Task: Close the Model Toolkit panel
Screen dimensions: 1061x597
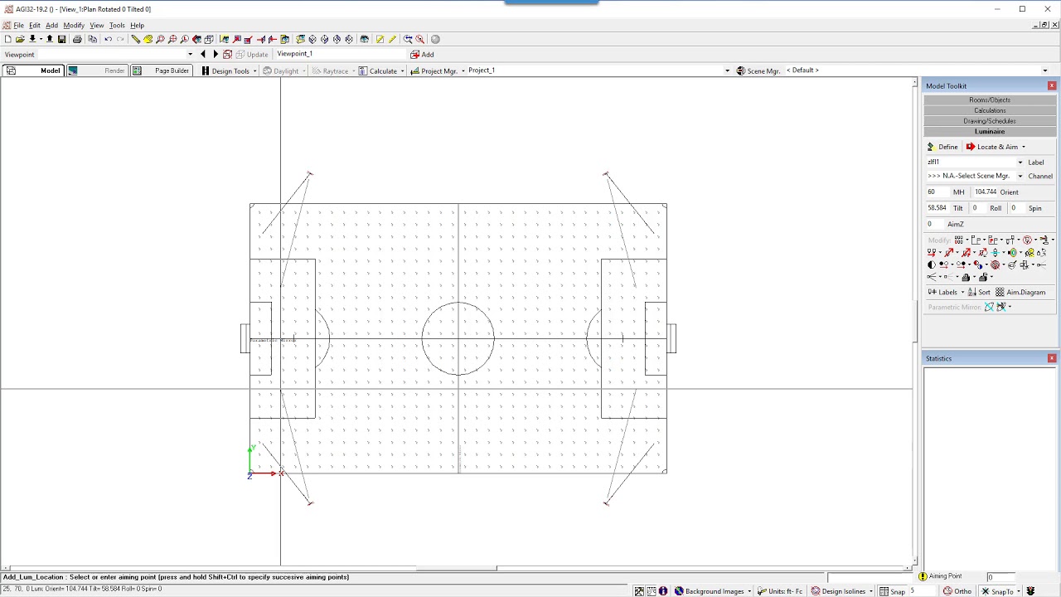Action: tap(1052, 85)
